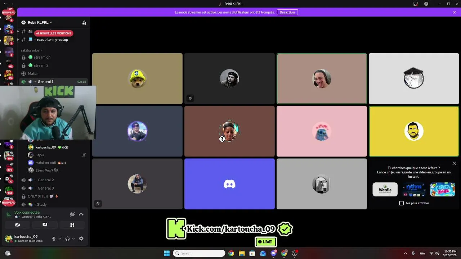Mute the microphone in user panel
This screenshot has height=259, width=461.
[x=54, y=238]
